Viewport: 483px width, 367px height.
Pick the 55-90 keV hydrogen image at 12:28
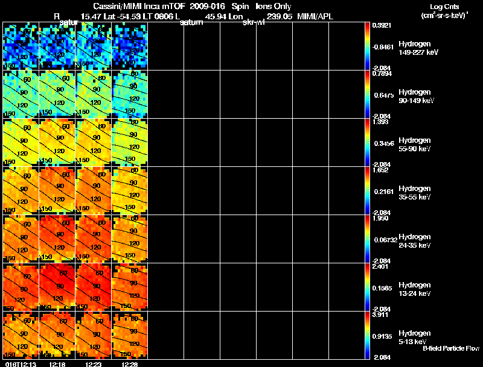130,143
